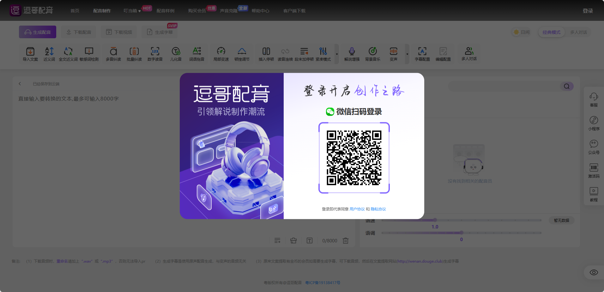Open the 客户端下载 navigation item
This screenshot has width=604, height=292.
click(294, 11)
